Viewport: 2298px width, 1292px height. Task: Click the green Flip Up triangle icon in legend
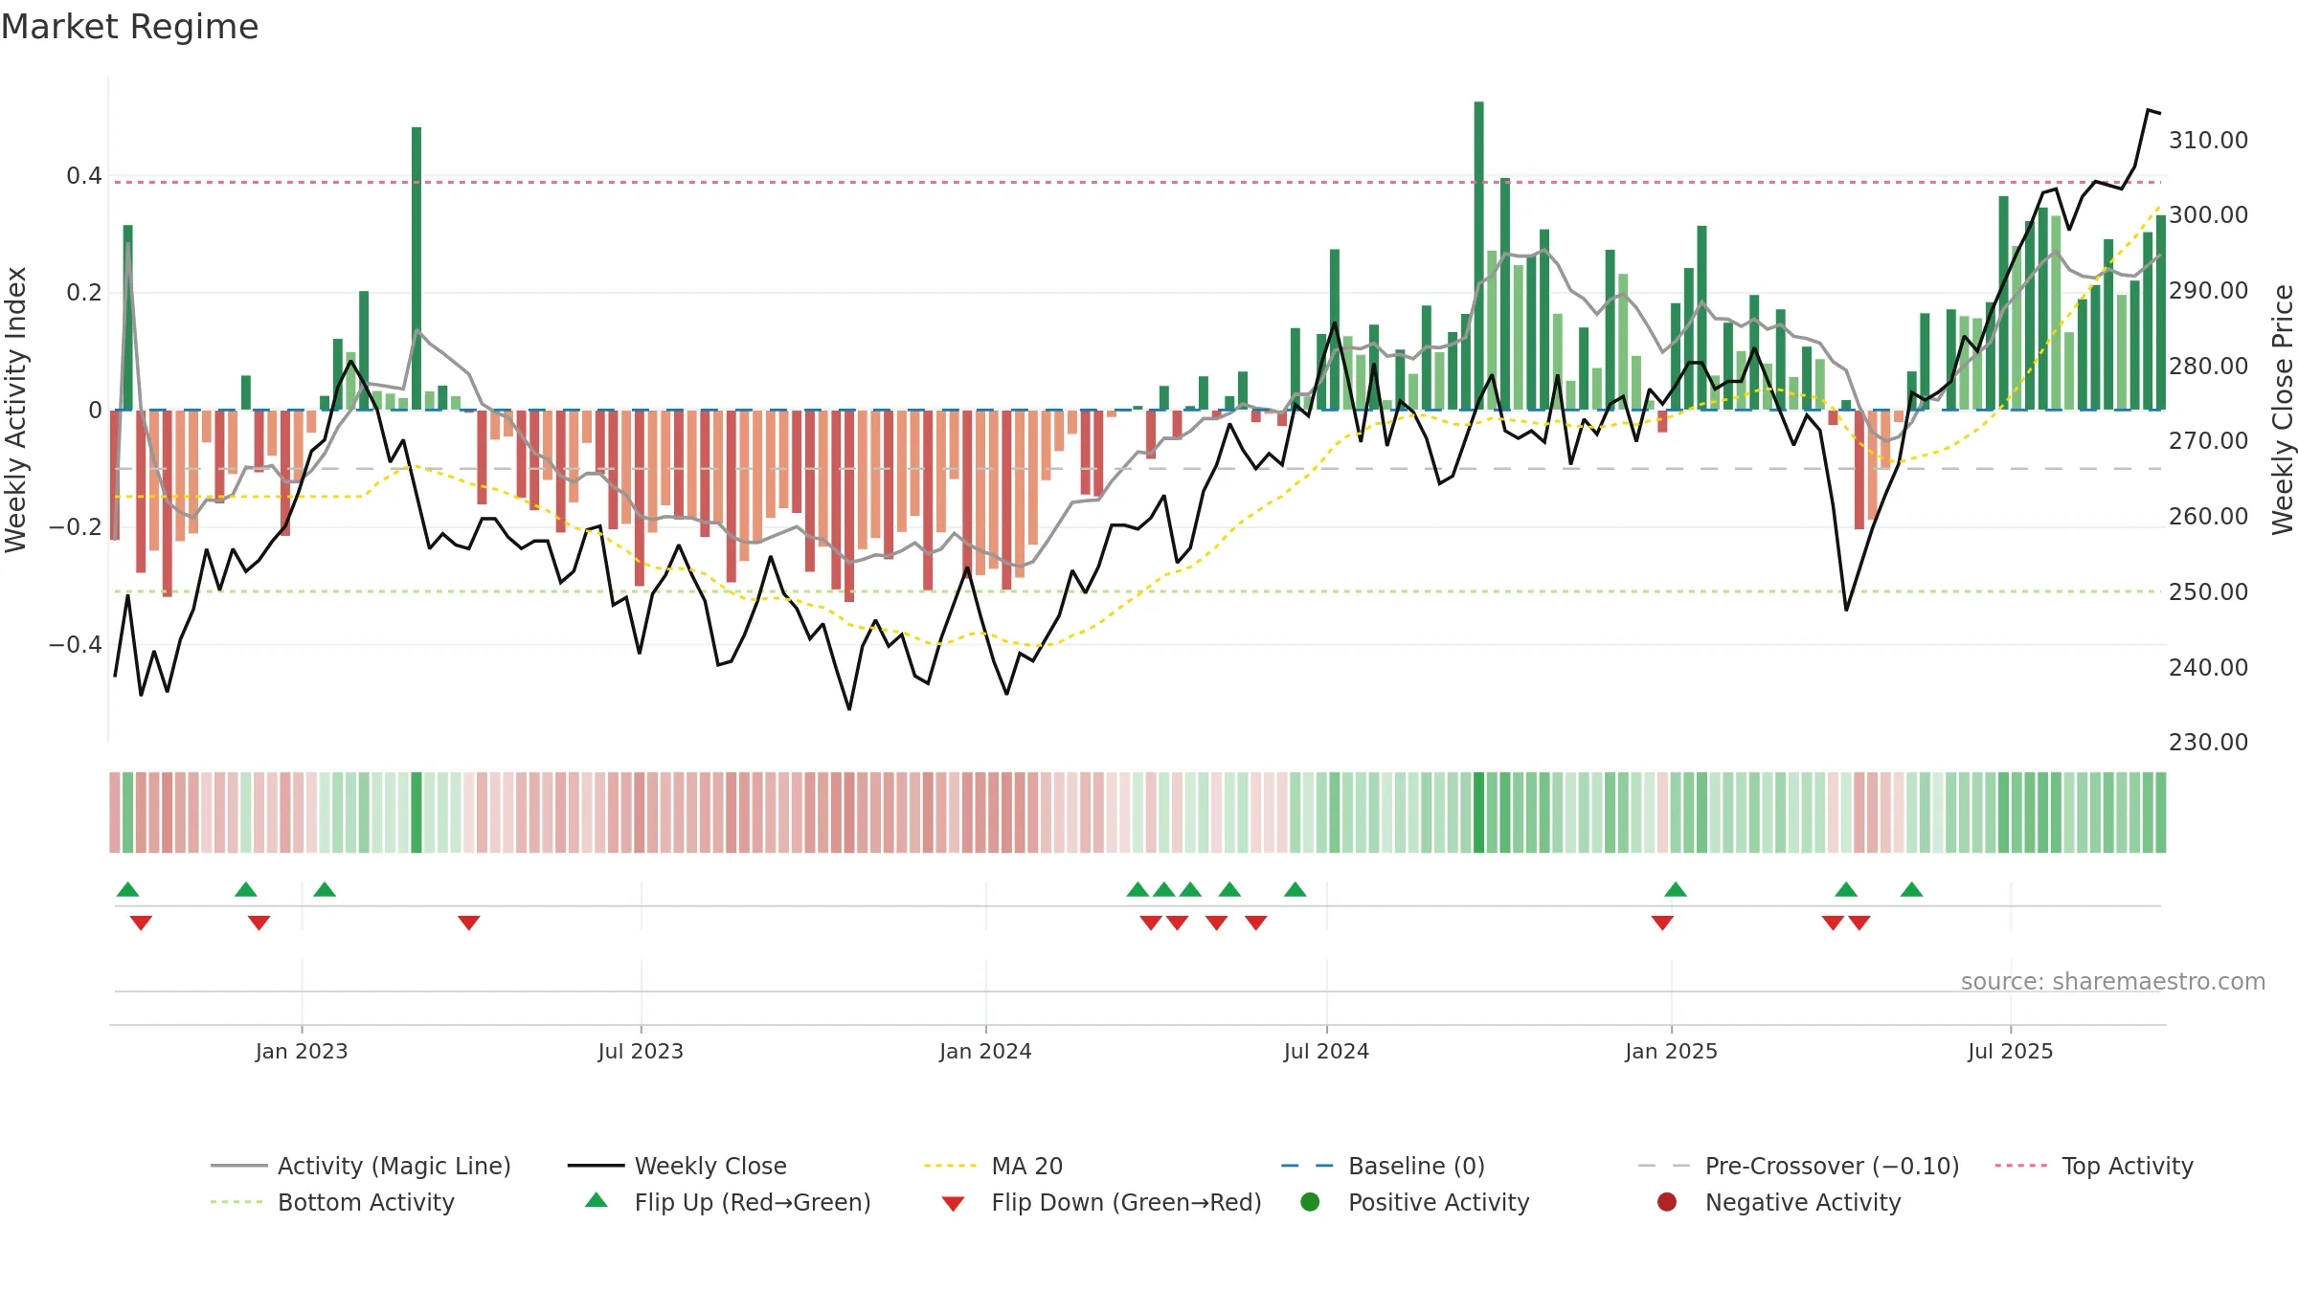pyautogui.click(x=597, y=1200)
